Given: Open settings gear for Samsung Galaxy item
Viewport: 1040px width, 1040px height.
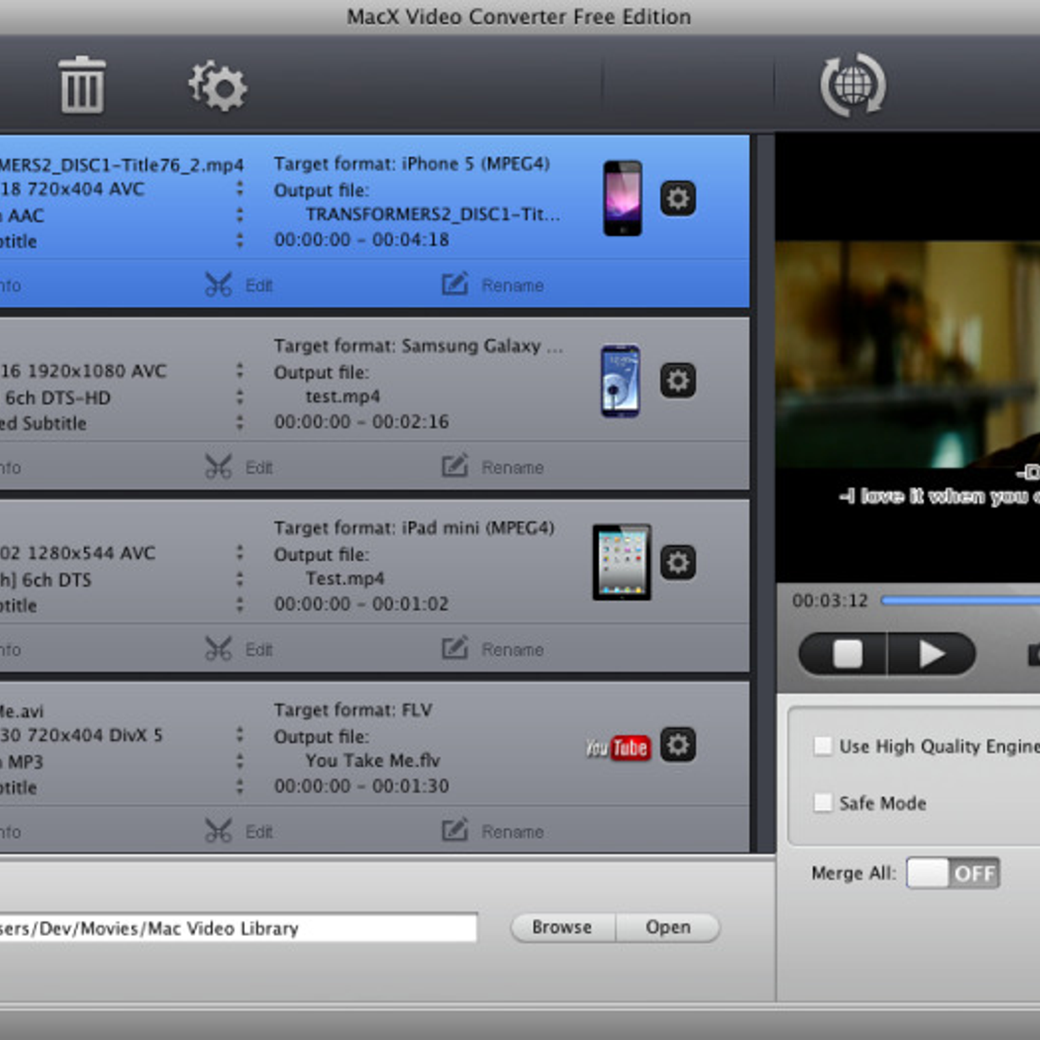Looking at the screenshot, I should (x=678, y=380).
